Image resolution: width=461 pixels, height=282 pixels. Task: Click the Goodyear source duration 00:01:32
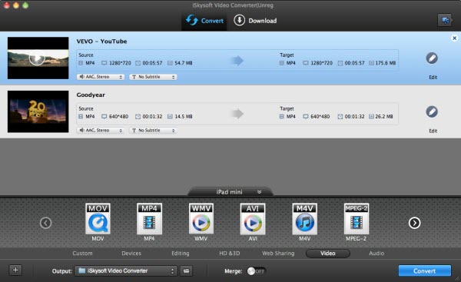pyautogui.click(x=152, y=117)
